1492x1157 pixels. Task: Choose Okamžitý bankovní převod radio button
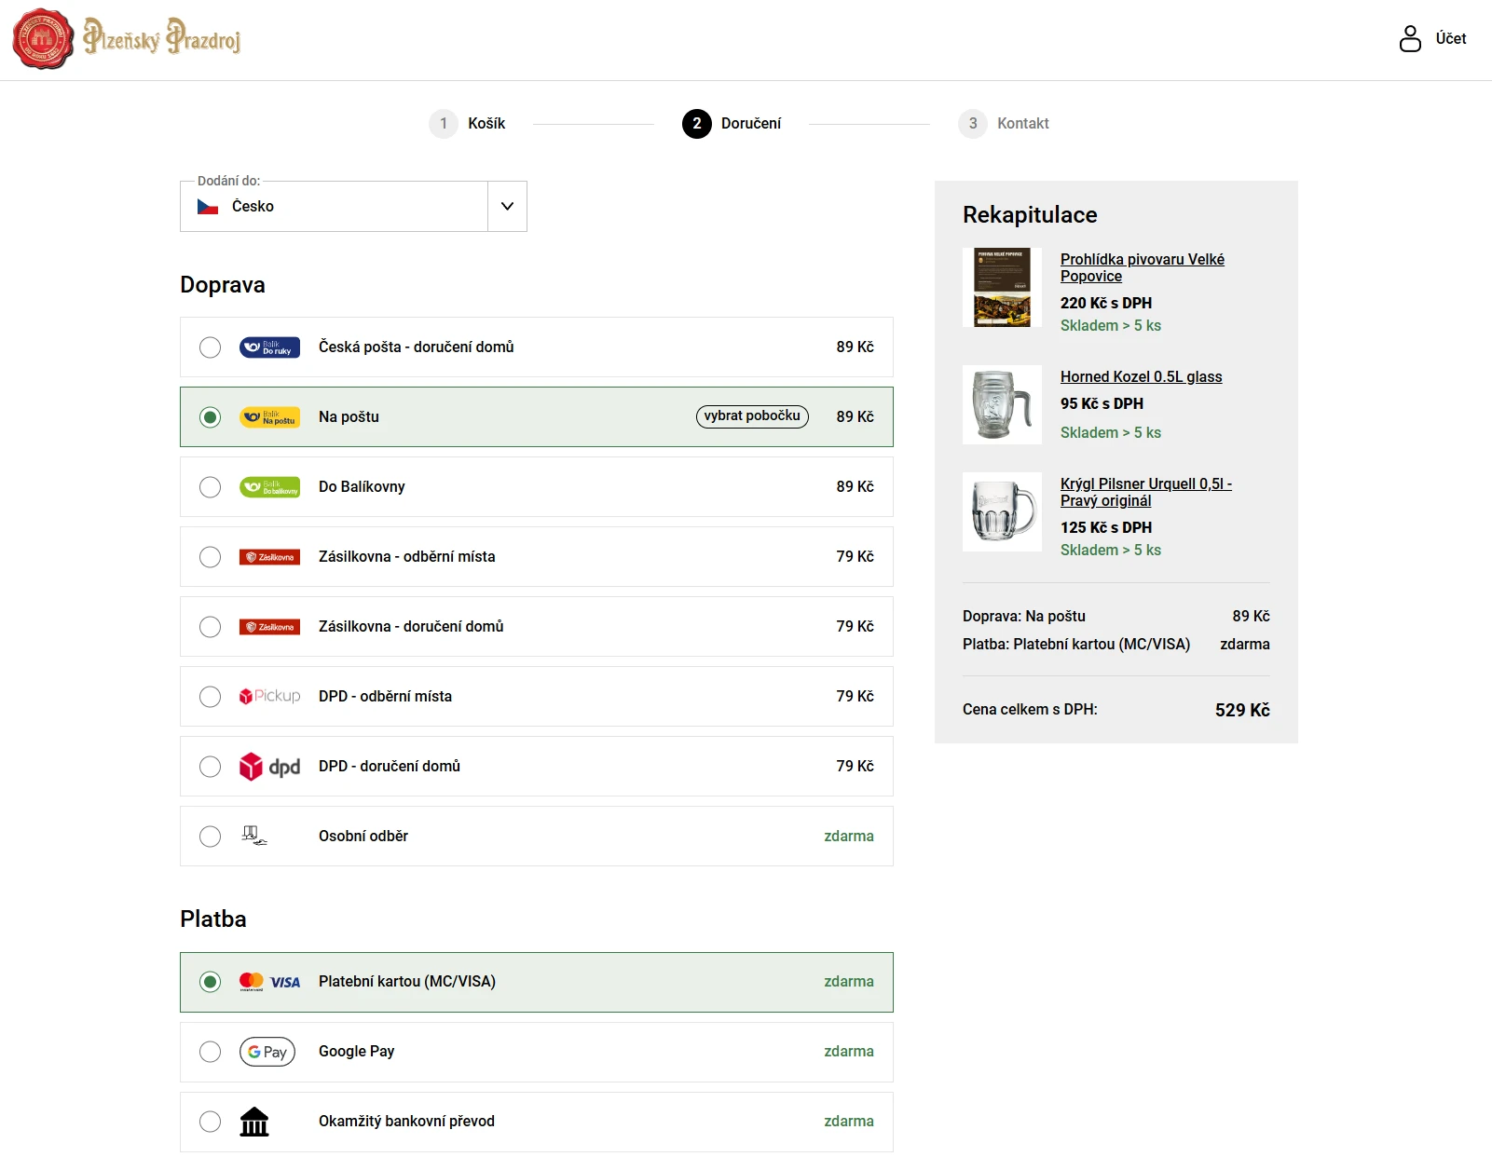pos(211,1122)
